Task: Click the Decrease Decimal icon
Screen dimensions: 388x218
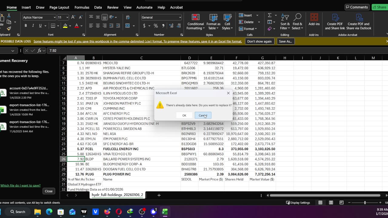Action: (x=179, y=26)
